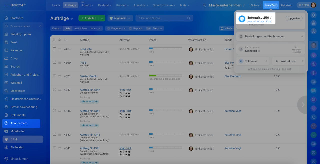Open list settings gear in table header
Screen dimensions: 320x164
(59, 40)
